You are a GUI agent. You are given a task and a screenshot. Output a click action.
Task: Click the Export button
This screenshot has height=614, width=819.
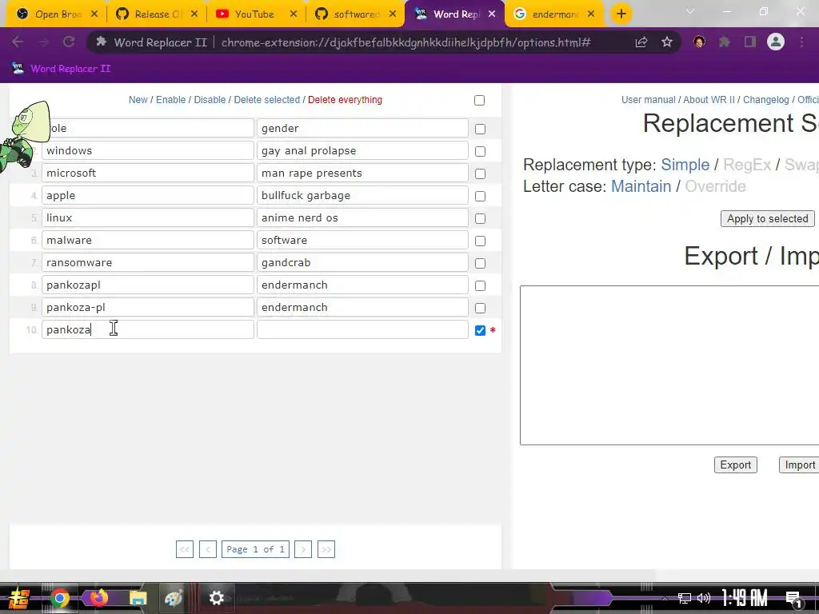click(736, 465)
